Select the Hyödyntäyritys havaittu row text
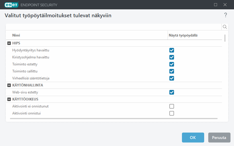Viewport: 234px width, 146px height. tap(31, 50)
